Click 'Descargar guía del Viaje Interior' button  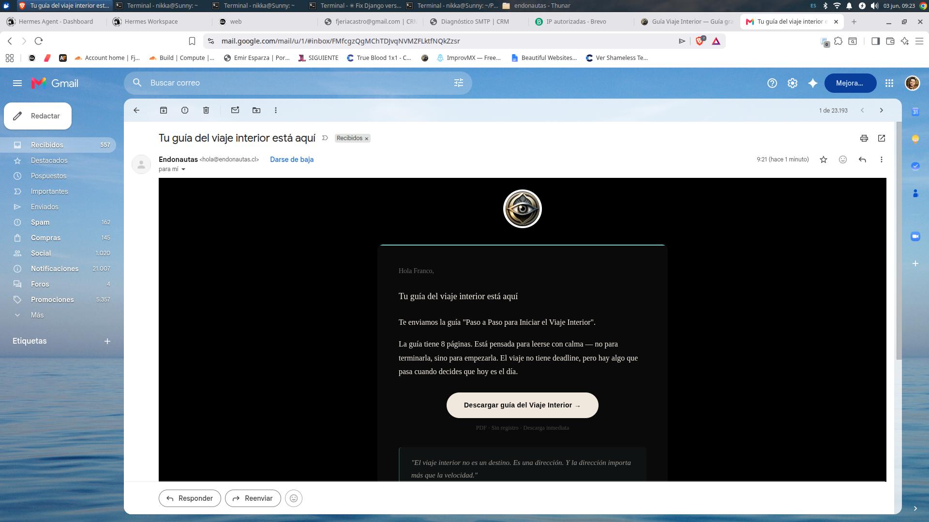pos(523,405)
